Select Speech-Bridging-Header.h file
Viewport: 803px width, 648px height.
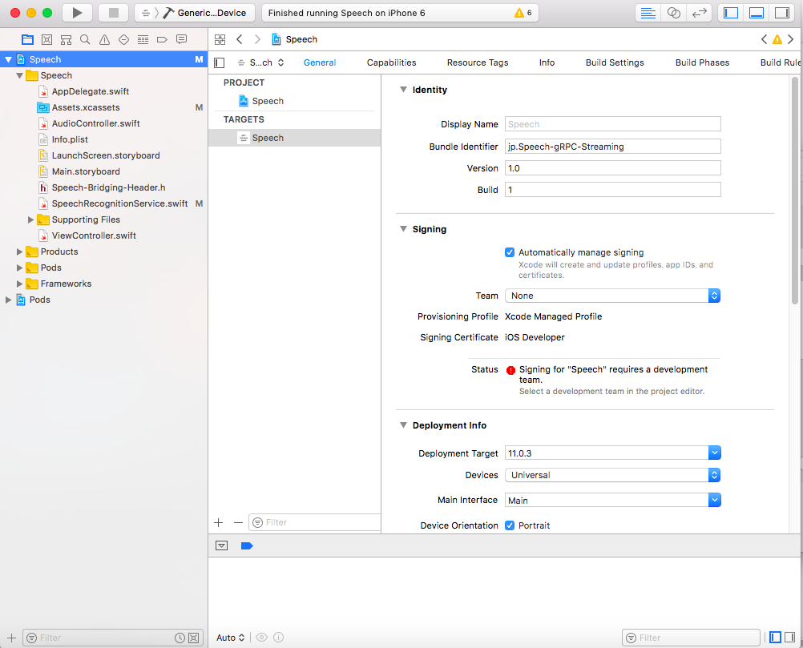click(x=108, y=187)
